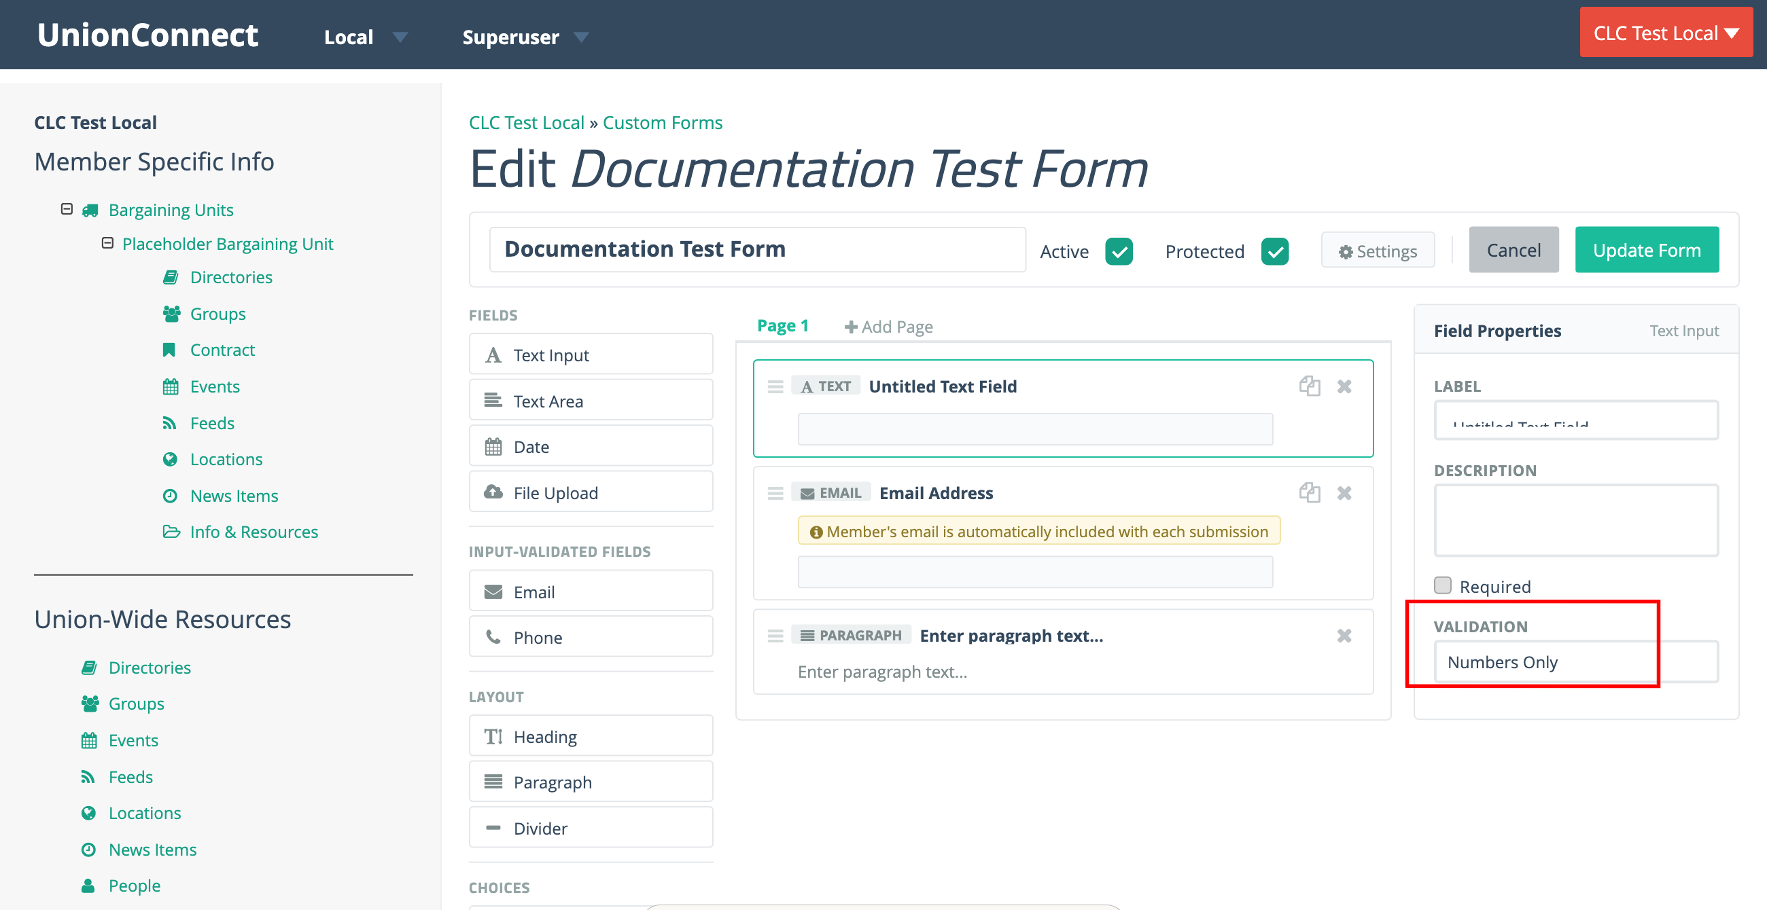The width and height of the screenshot is (1767, 910).
Task: Duplicate the Email Address field
Action: coord(1309,492)
